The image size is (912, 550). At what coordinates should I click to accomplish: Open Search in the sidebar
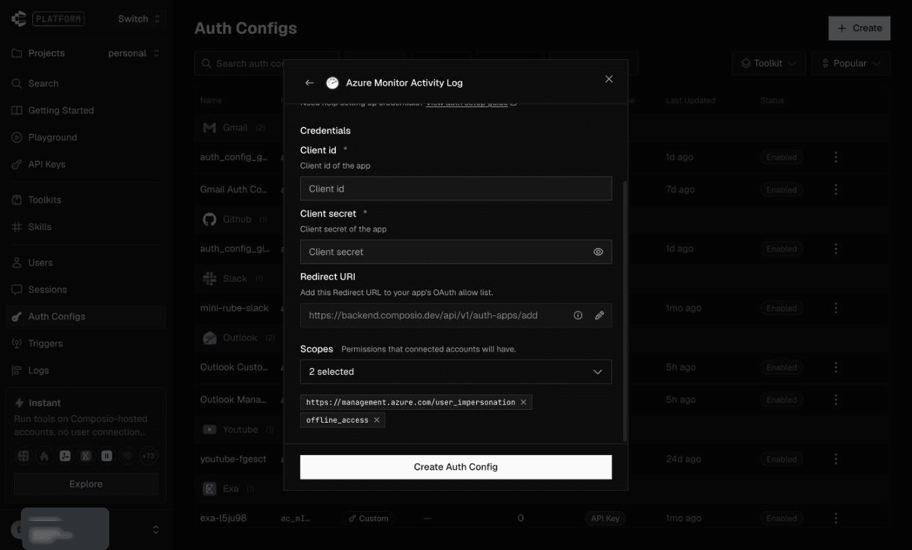86,84
